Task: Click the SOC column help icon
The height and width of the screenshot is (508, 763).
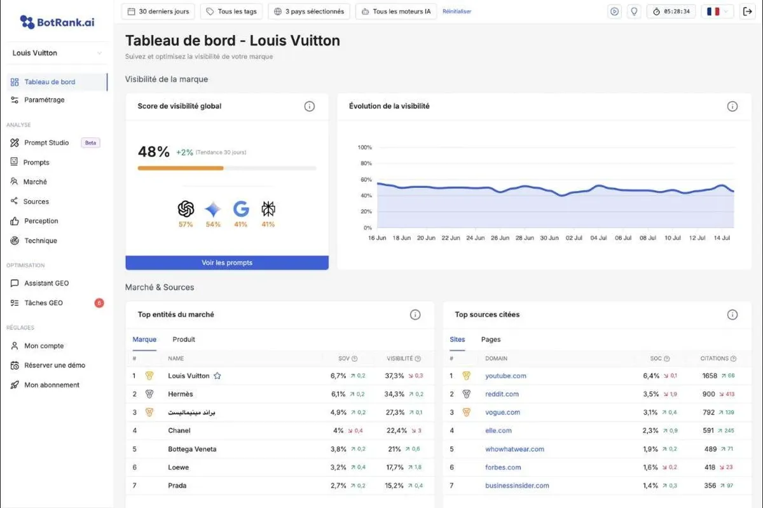Action: coord(667,359)
